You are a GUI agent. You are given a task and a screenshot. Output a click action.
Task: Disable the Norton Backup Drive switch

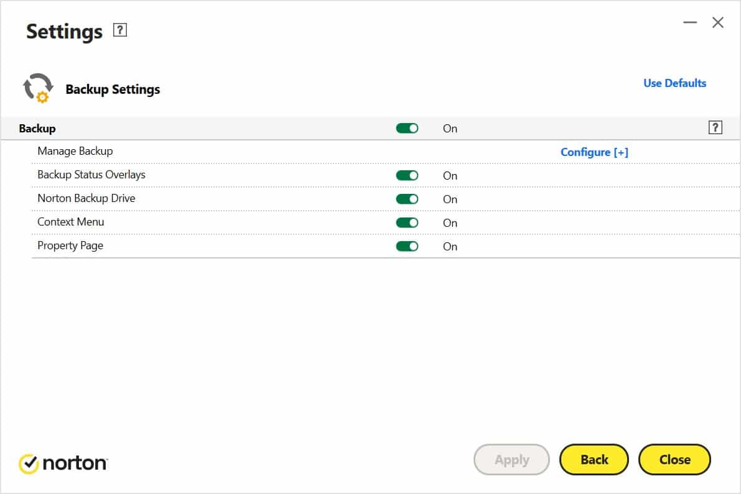click(x=407, y=199)
